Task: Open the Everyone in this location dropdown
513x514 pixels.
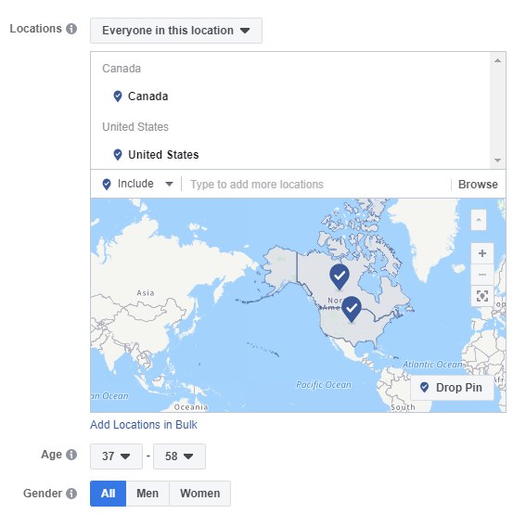Action: click(x=176, y=31)
